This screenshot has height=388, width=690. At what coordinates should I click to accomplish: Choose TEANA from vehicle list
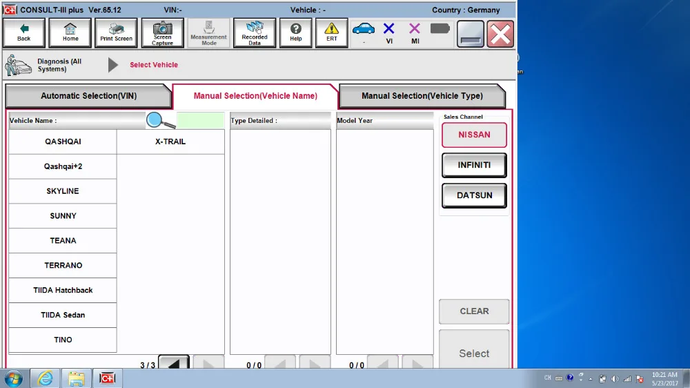point(63,240)
